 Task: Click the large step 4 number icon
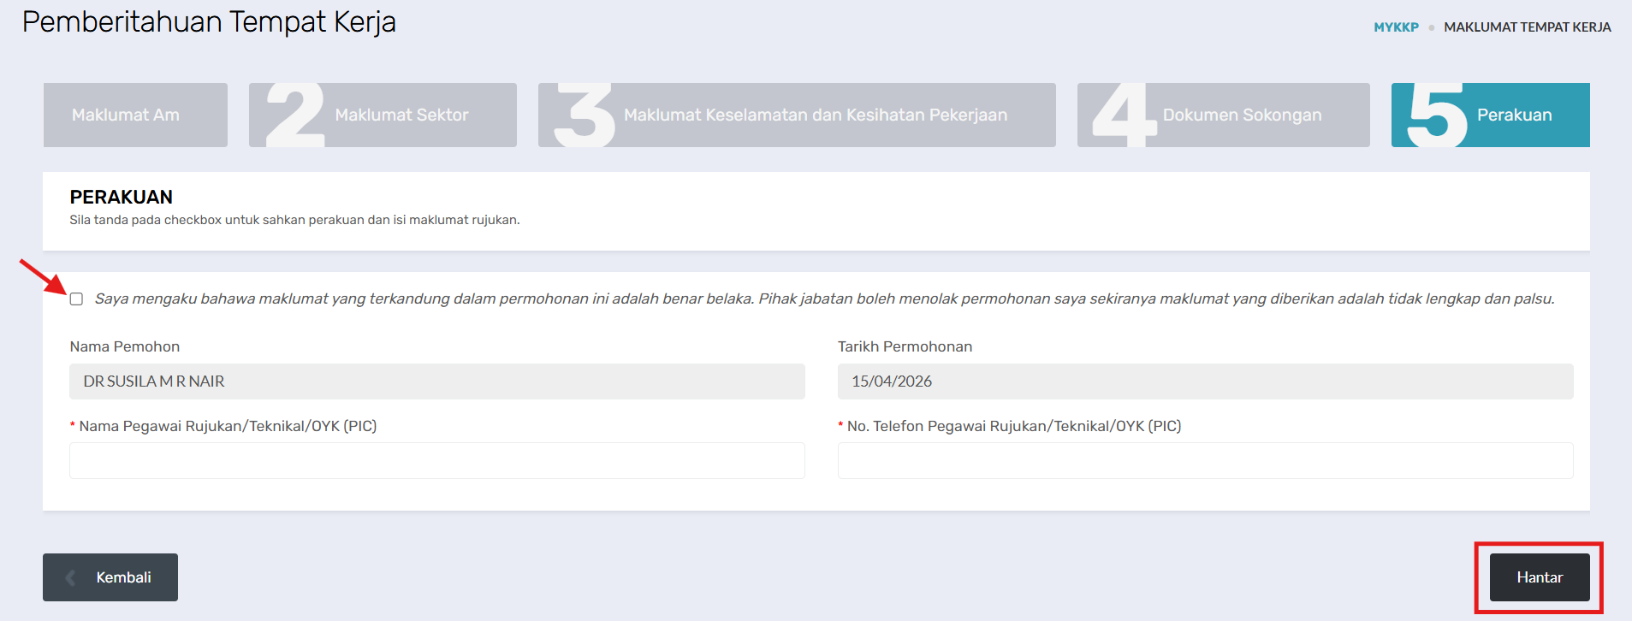(x=1123, y=115)
